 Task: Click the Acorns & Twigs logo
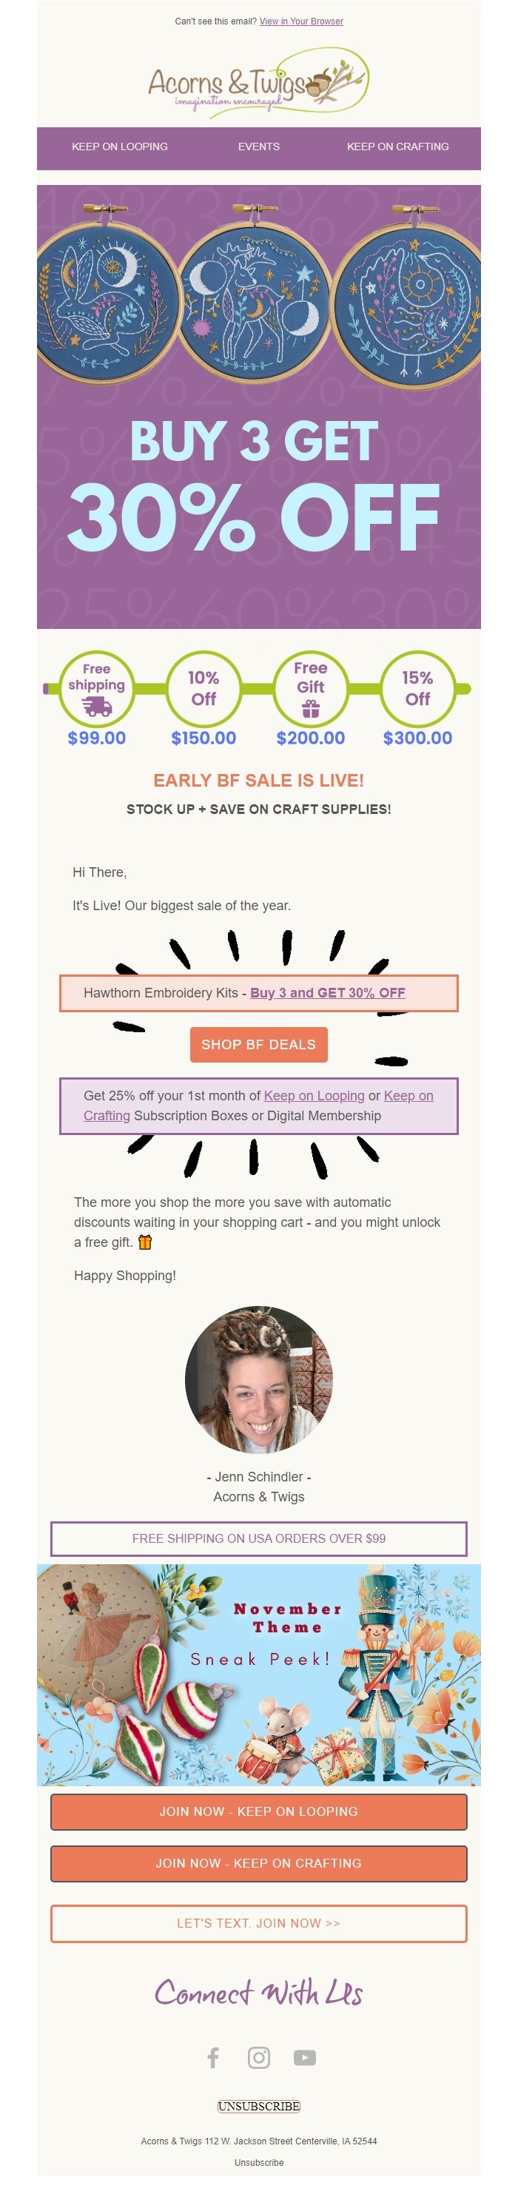click(x=258, y=84)
